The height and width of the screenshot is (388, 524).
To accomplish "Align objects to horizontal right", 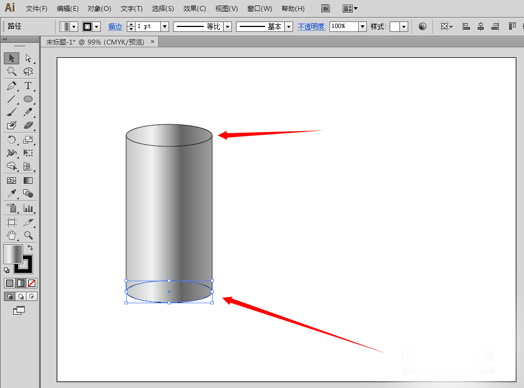I will tap(495, 27).
